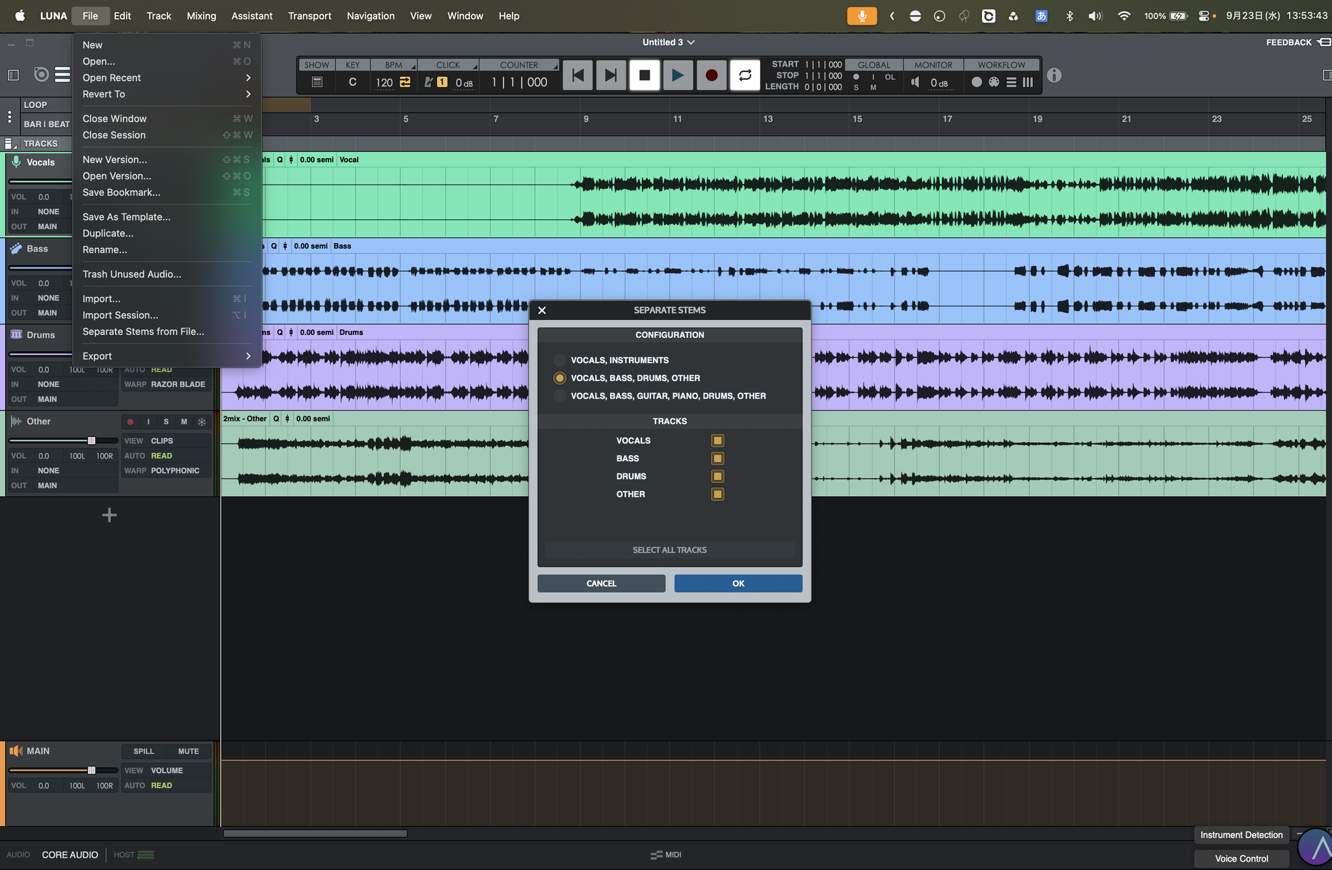The height and width of the screenshot is (870, 1332).
Task: Toggle the BASS track checkbox
Action: pyautogui.click(x=717, y=458)
